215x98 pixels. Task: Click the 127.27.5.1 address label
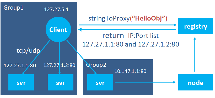tap(56, 10)
